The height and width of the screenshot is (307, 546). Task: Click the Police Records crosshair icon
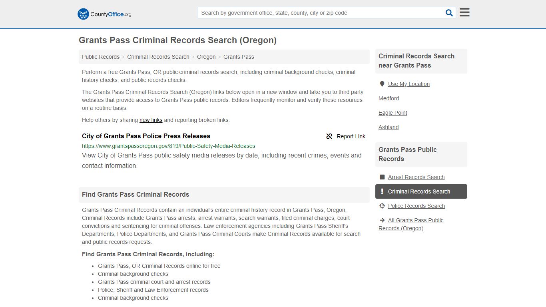382,206
